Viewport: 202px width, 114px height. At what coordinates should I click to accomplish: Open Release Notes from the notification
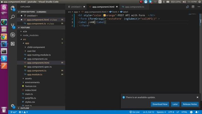point(190,104)
